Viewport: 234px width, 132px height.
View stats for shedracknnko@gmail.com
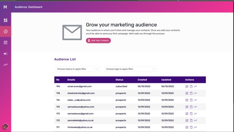tap(195, 93)
